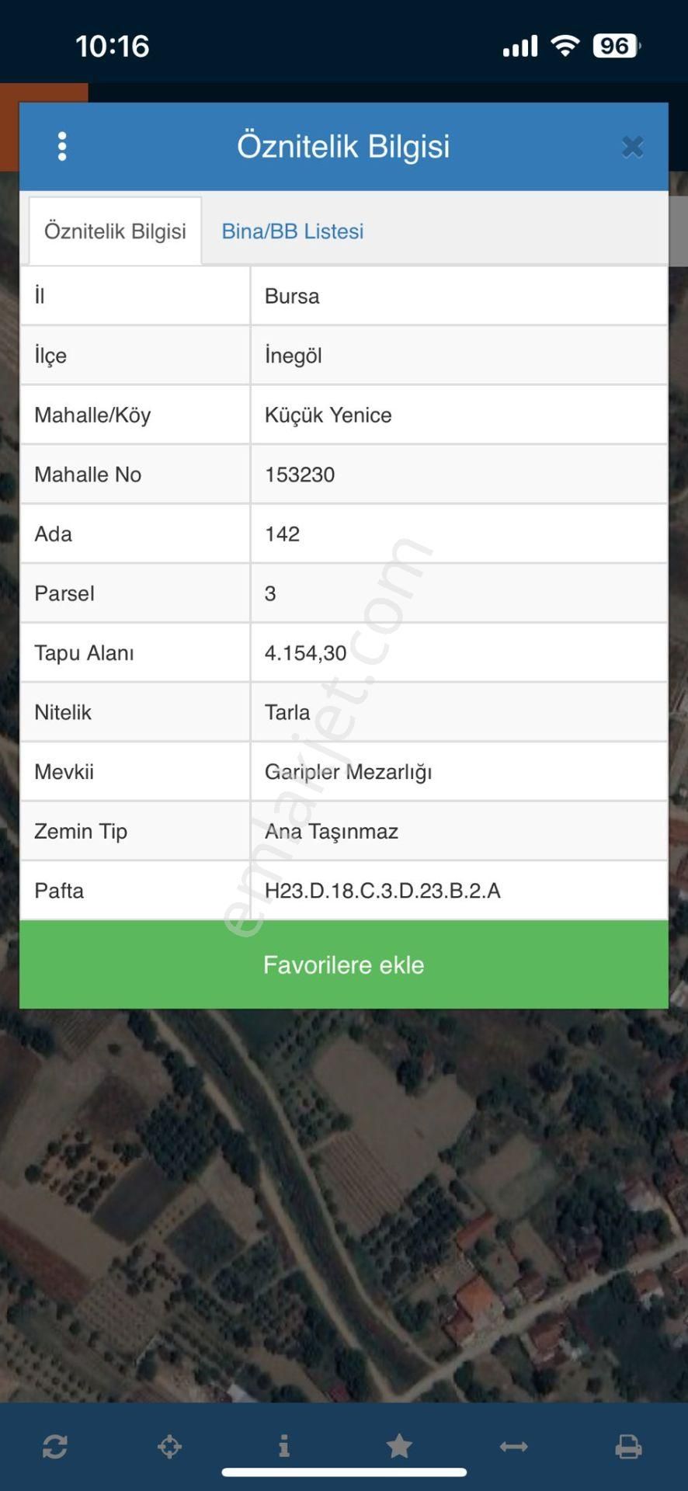The height and width of the screenshot is (1491, 688).
Task: Tap the Küçük Yenice neighborhood value
Action: 328,415
